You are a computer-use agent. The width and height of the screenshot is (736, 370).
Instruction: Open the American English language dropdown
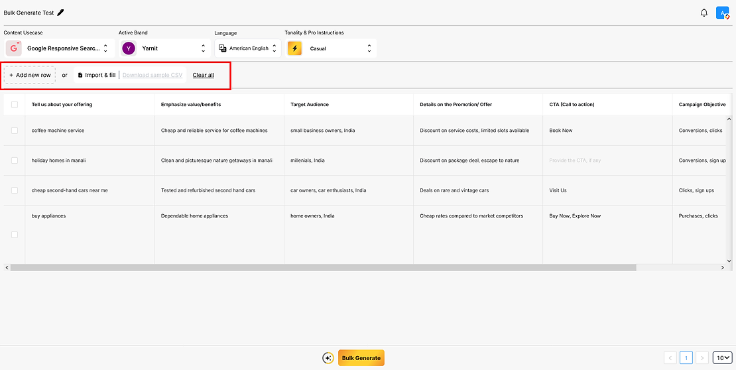click(248, 48)
